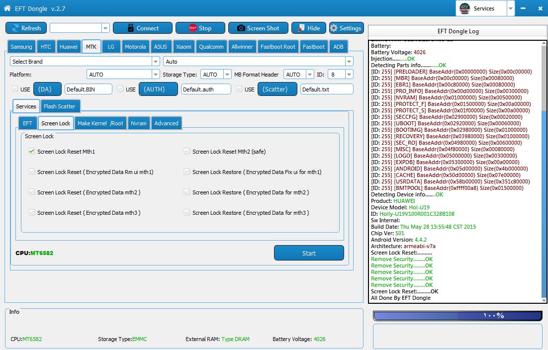The height and width of the screenshot is (350, 548).
Task: Enable USE checkbox beside DA button
Action: click(x=14, y=89)
